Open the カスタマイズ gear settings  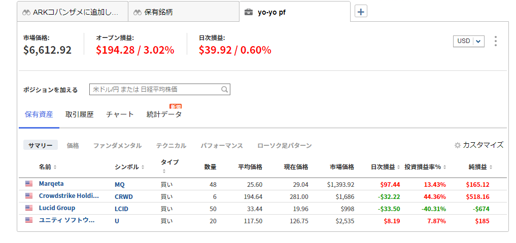[458, 145]
